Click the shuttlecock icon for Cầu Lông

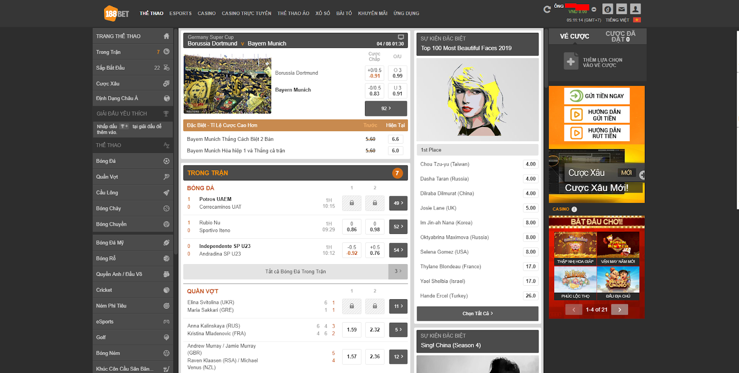[x=166, y=193]
